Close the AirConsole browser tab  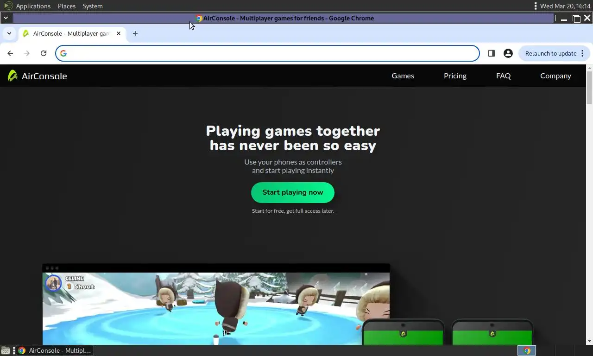(x=119, y=33)
